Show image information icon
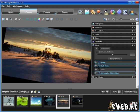Viewport: 140px width, 112px height. [113, 19]
